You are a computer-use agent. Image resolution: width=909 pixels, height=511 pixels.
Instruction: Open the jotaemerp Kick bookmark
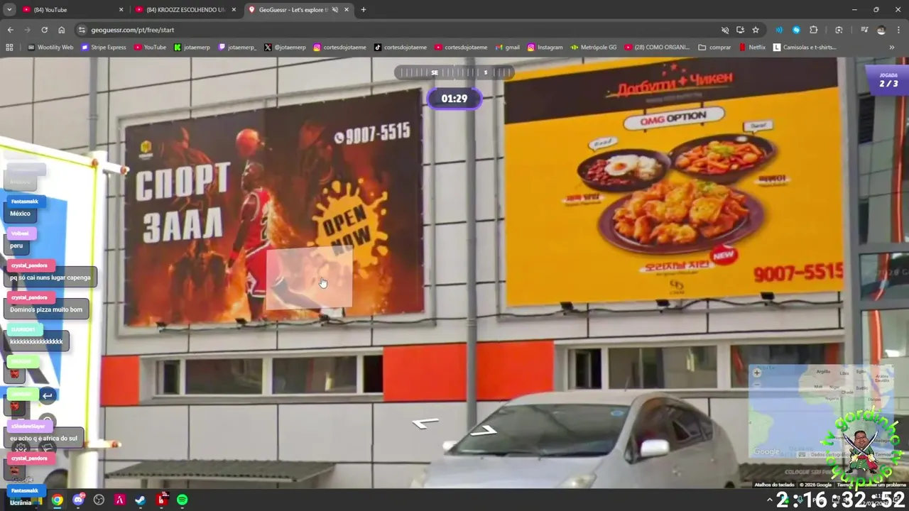pyautogui.click(x=192, y=48)
